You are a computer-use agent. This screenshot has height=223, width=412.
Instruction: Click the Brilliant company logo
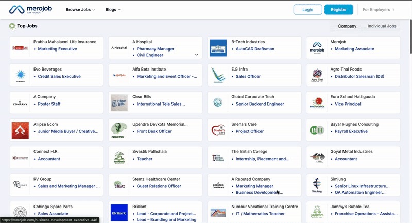tap(119, 213)
